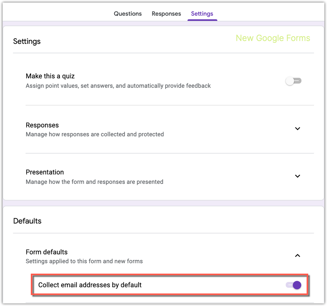Click the Make this a quiz label
This screenshot has width=327, height=306.
click(50, 76)
